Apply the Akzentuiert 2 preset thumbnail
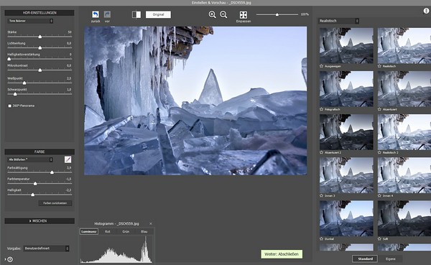This screenshot has width=431, height=265. (x=346, y=132)
